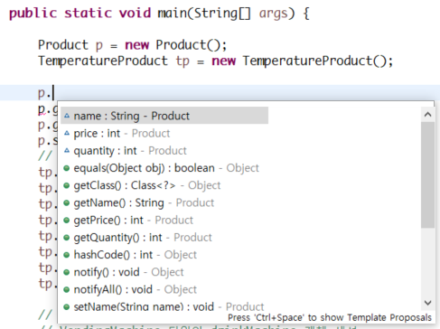
Task: Pick getPrice() : int proposal
Action: coord(128,220)
